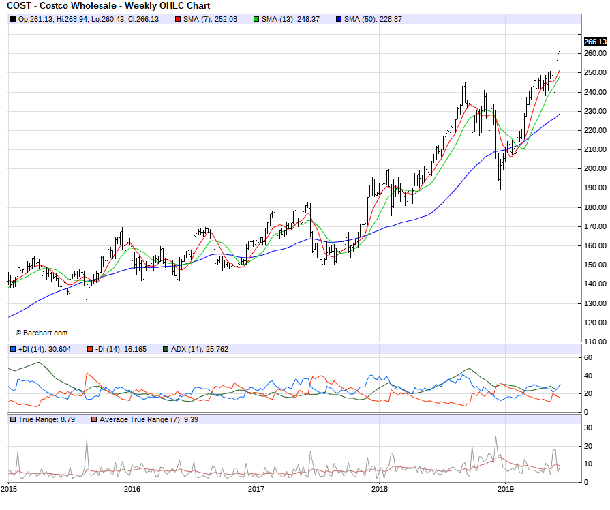Select the 2017 label on the time axis
This screenshot has height=510, width=610.
click(x=256, y=489)
